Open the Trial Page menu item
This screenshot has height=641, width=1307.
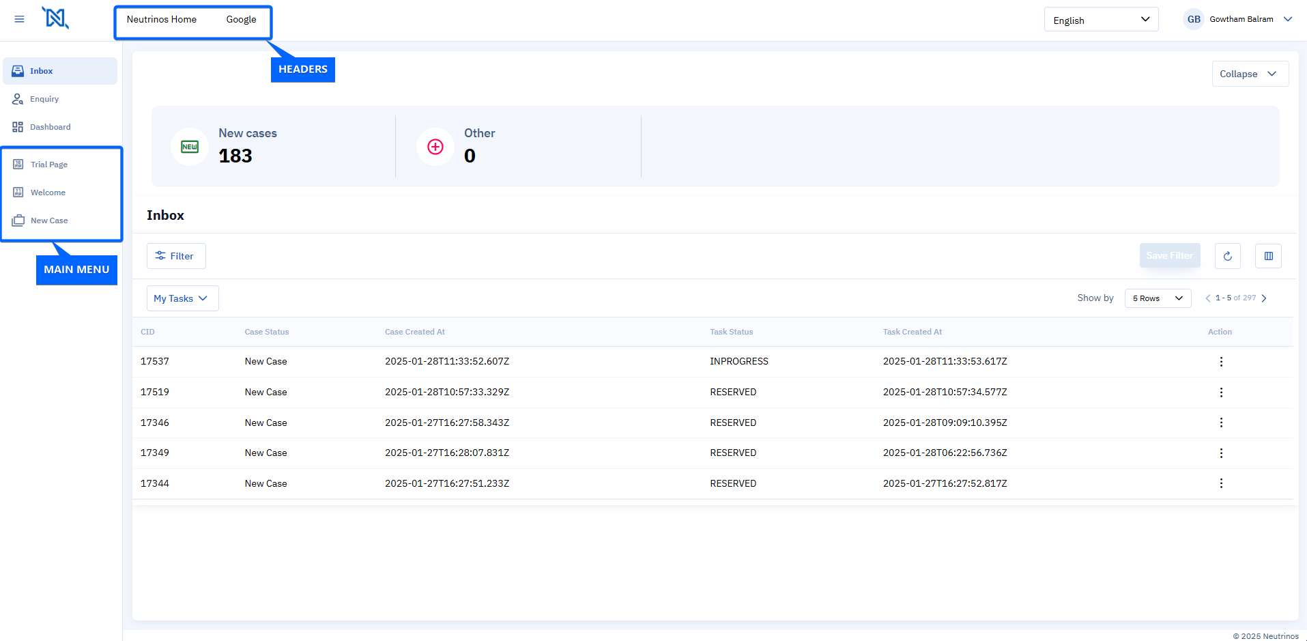click(49, 165)
